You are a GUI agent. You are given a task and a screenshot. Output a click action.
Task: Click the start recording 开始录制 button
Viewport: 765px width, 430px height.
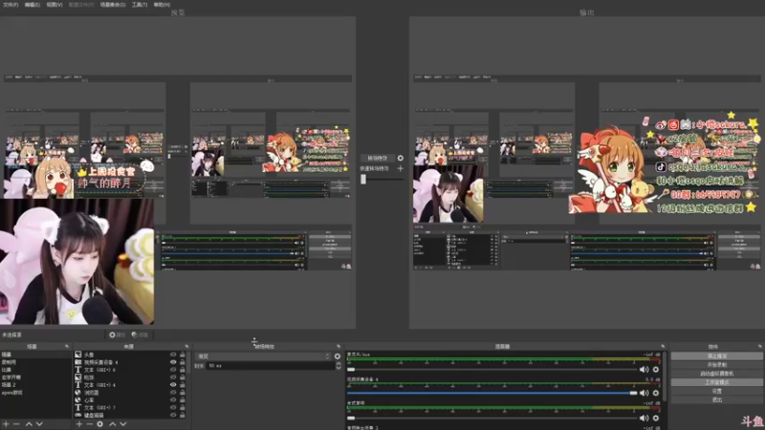point(716,365)
